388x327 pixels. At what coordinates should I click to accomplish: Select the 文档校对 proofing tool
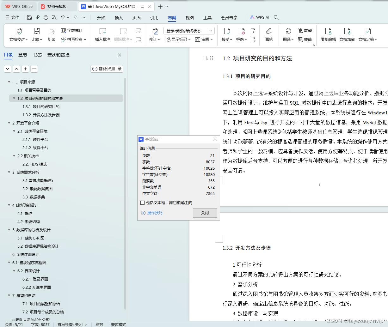(18, 35)
